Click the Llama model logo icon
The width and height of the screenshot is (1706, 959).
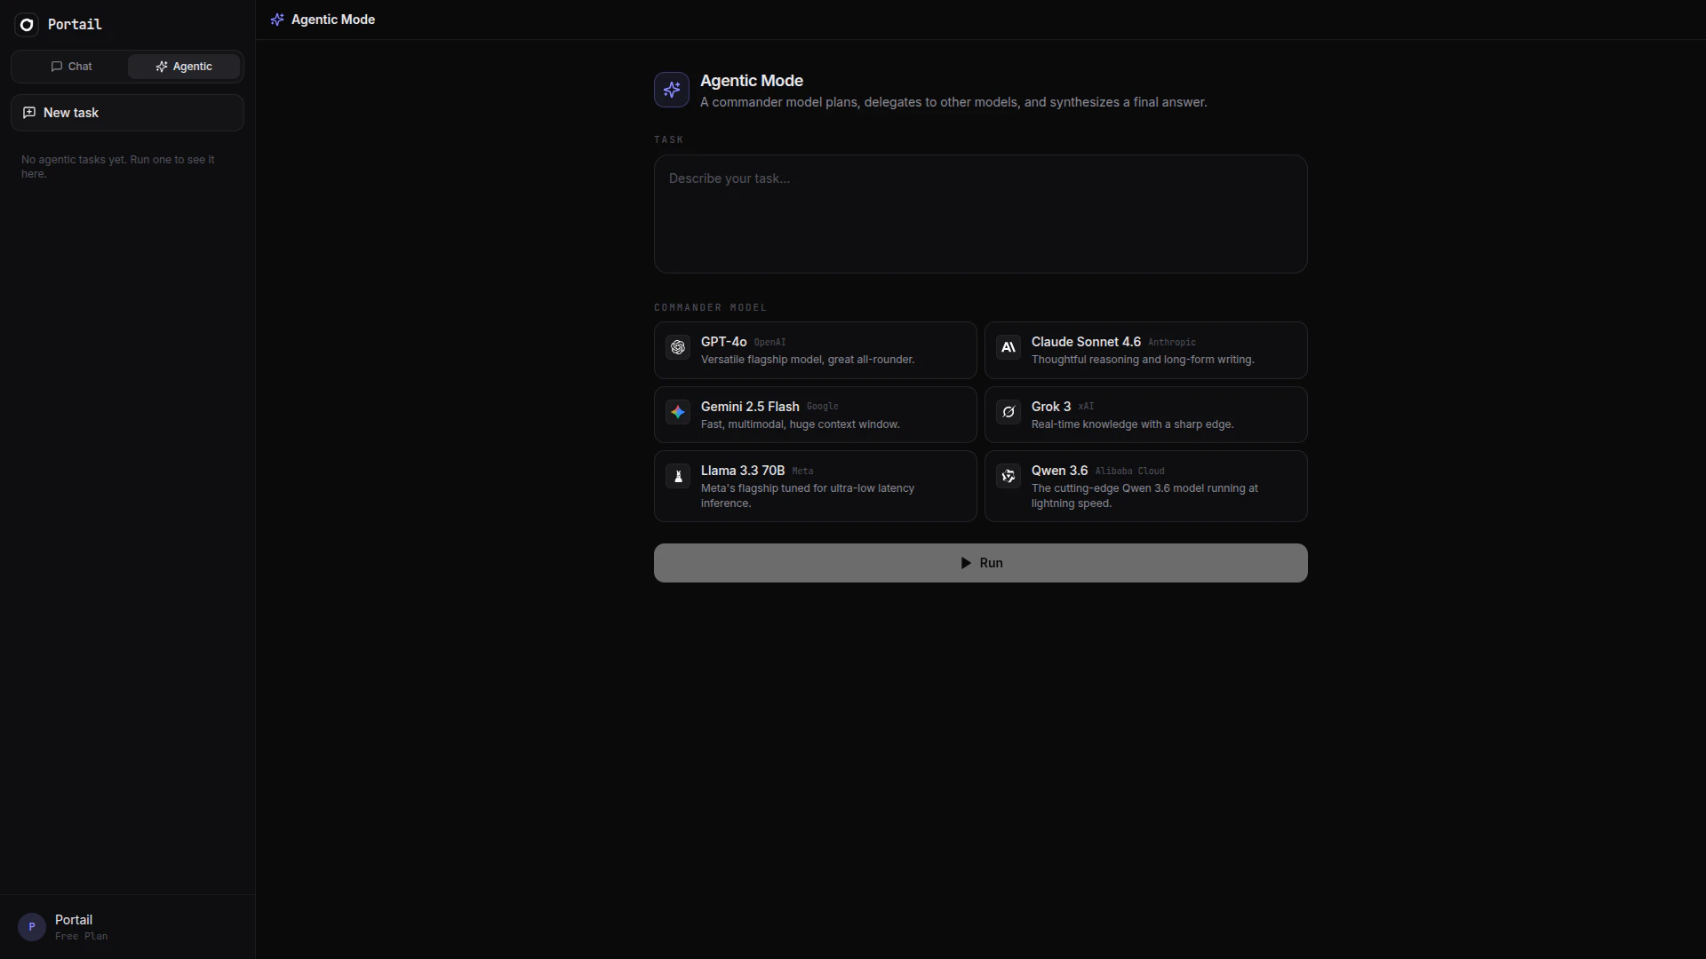(678, 476)
